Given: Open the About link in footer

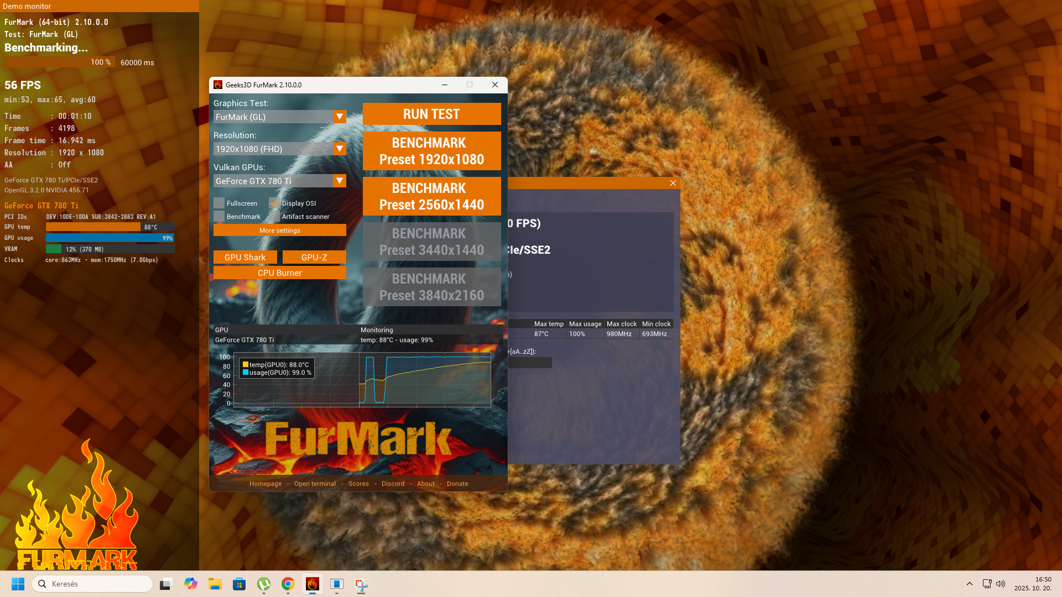Looking at the screenshot, I should click(x=425, y=484).
